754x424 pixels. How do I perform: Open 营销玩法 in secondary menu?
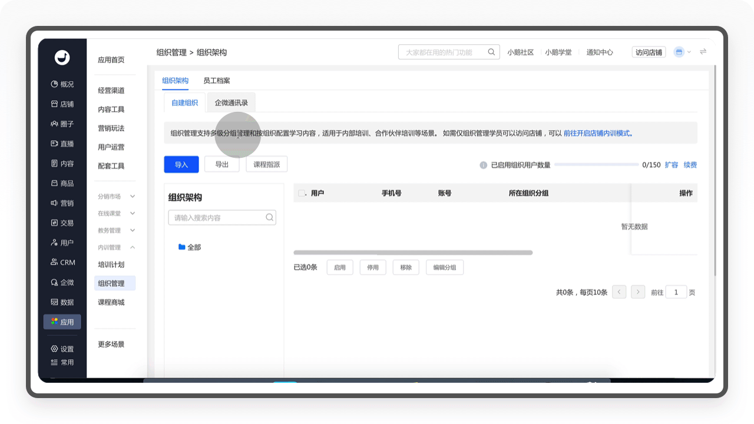click(x=111, y=128)
